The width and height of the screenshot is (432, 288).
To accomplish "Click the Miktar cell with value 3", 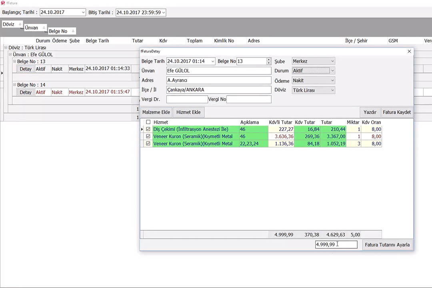I will [354, 144].
